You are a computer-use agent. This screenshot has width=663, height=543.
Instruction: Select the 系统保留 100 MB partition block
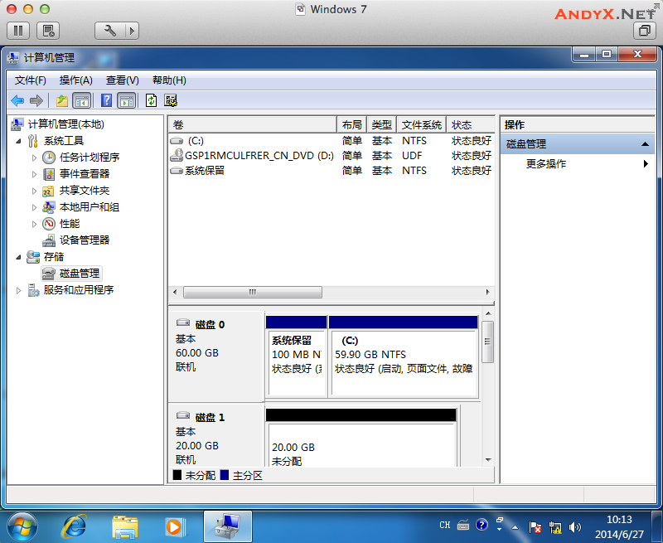click(297, 357)
